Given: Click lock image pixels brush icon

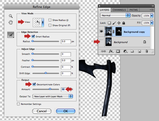Looking at the screenshot, I should (114, 23).
